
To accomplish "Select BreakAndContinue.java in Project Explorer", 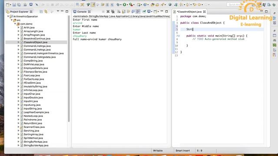I will pos(37,39).
